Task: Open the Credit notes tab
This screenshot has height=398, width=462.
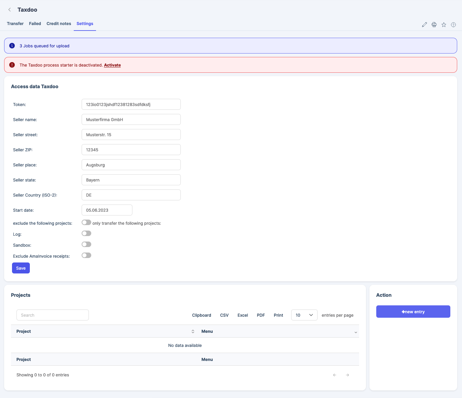Action: pos(59,24)
